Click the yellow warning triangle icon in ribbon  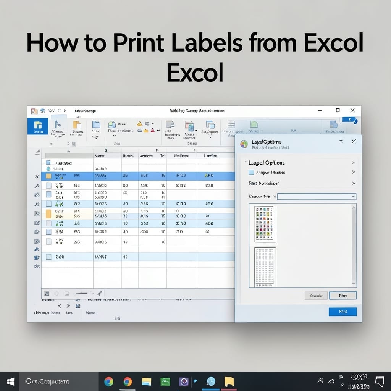(140, 124)
